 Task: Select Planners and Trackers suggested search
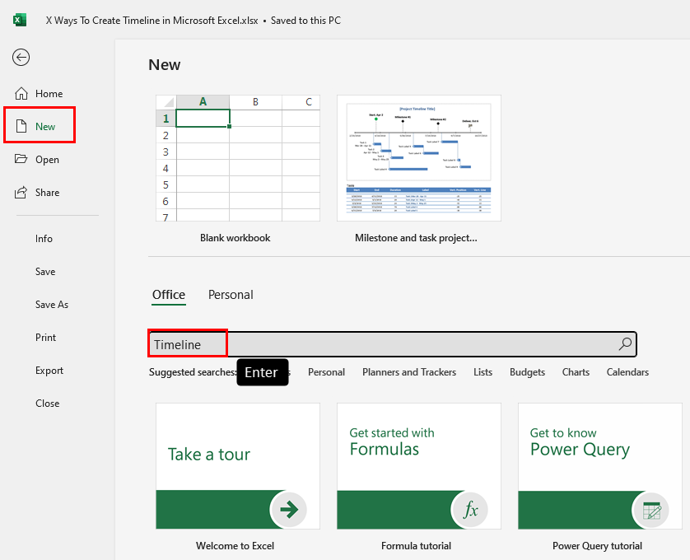pos(408,372)
